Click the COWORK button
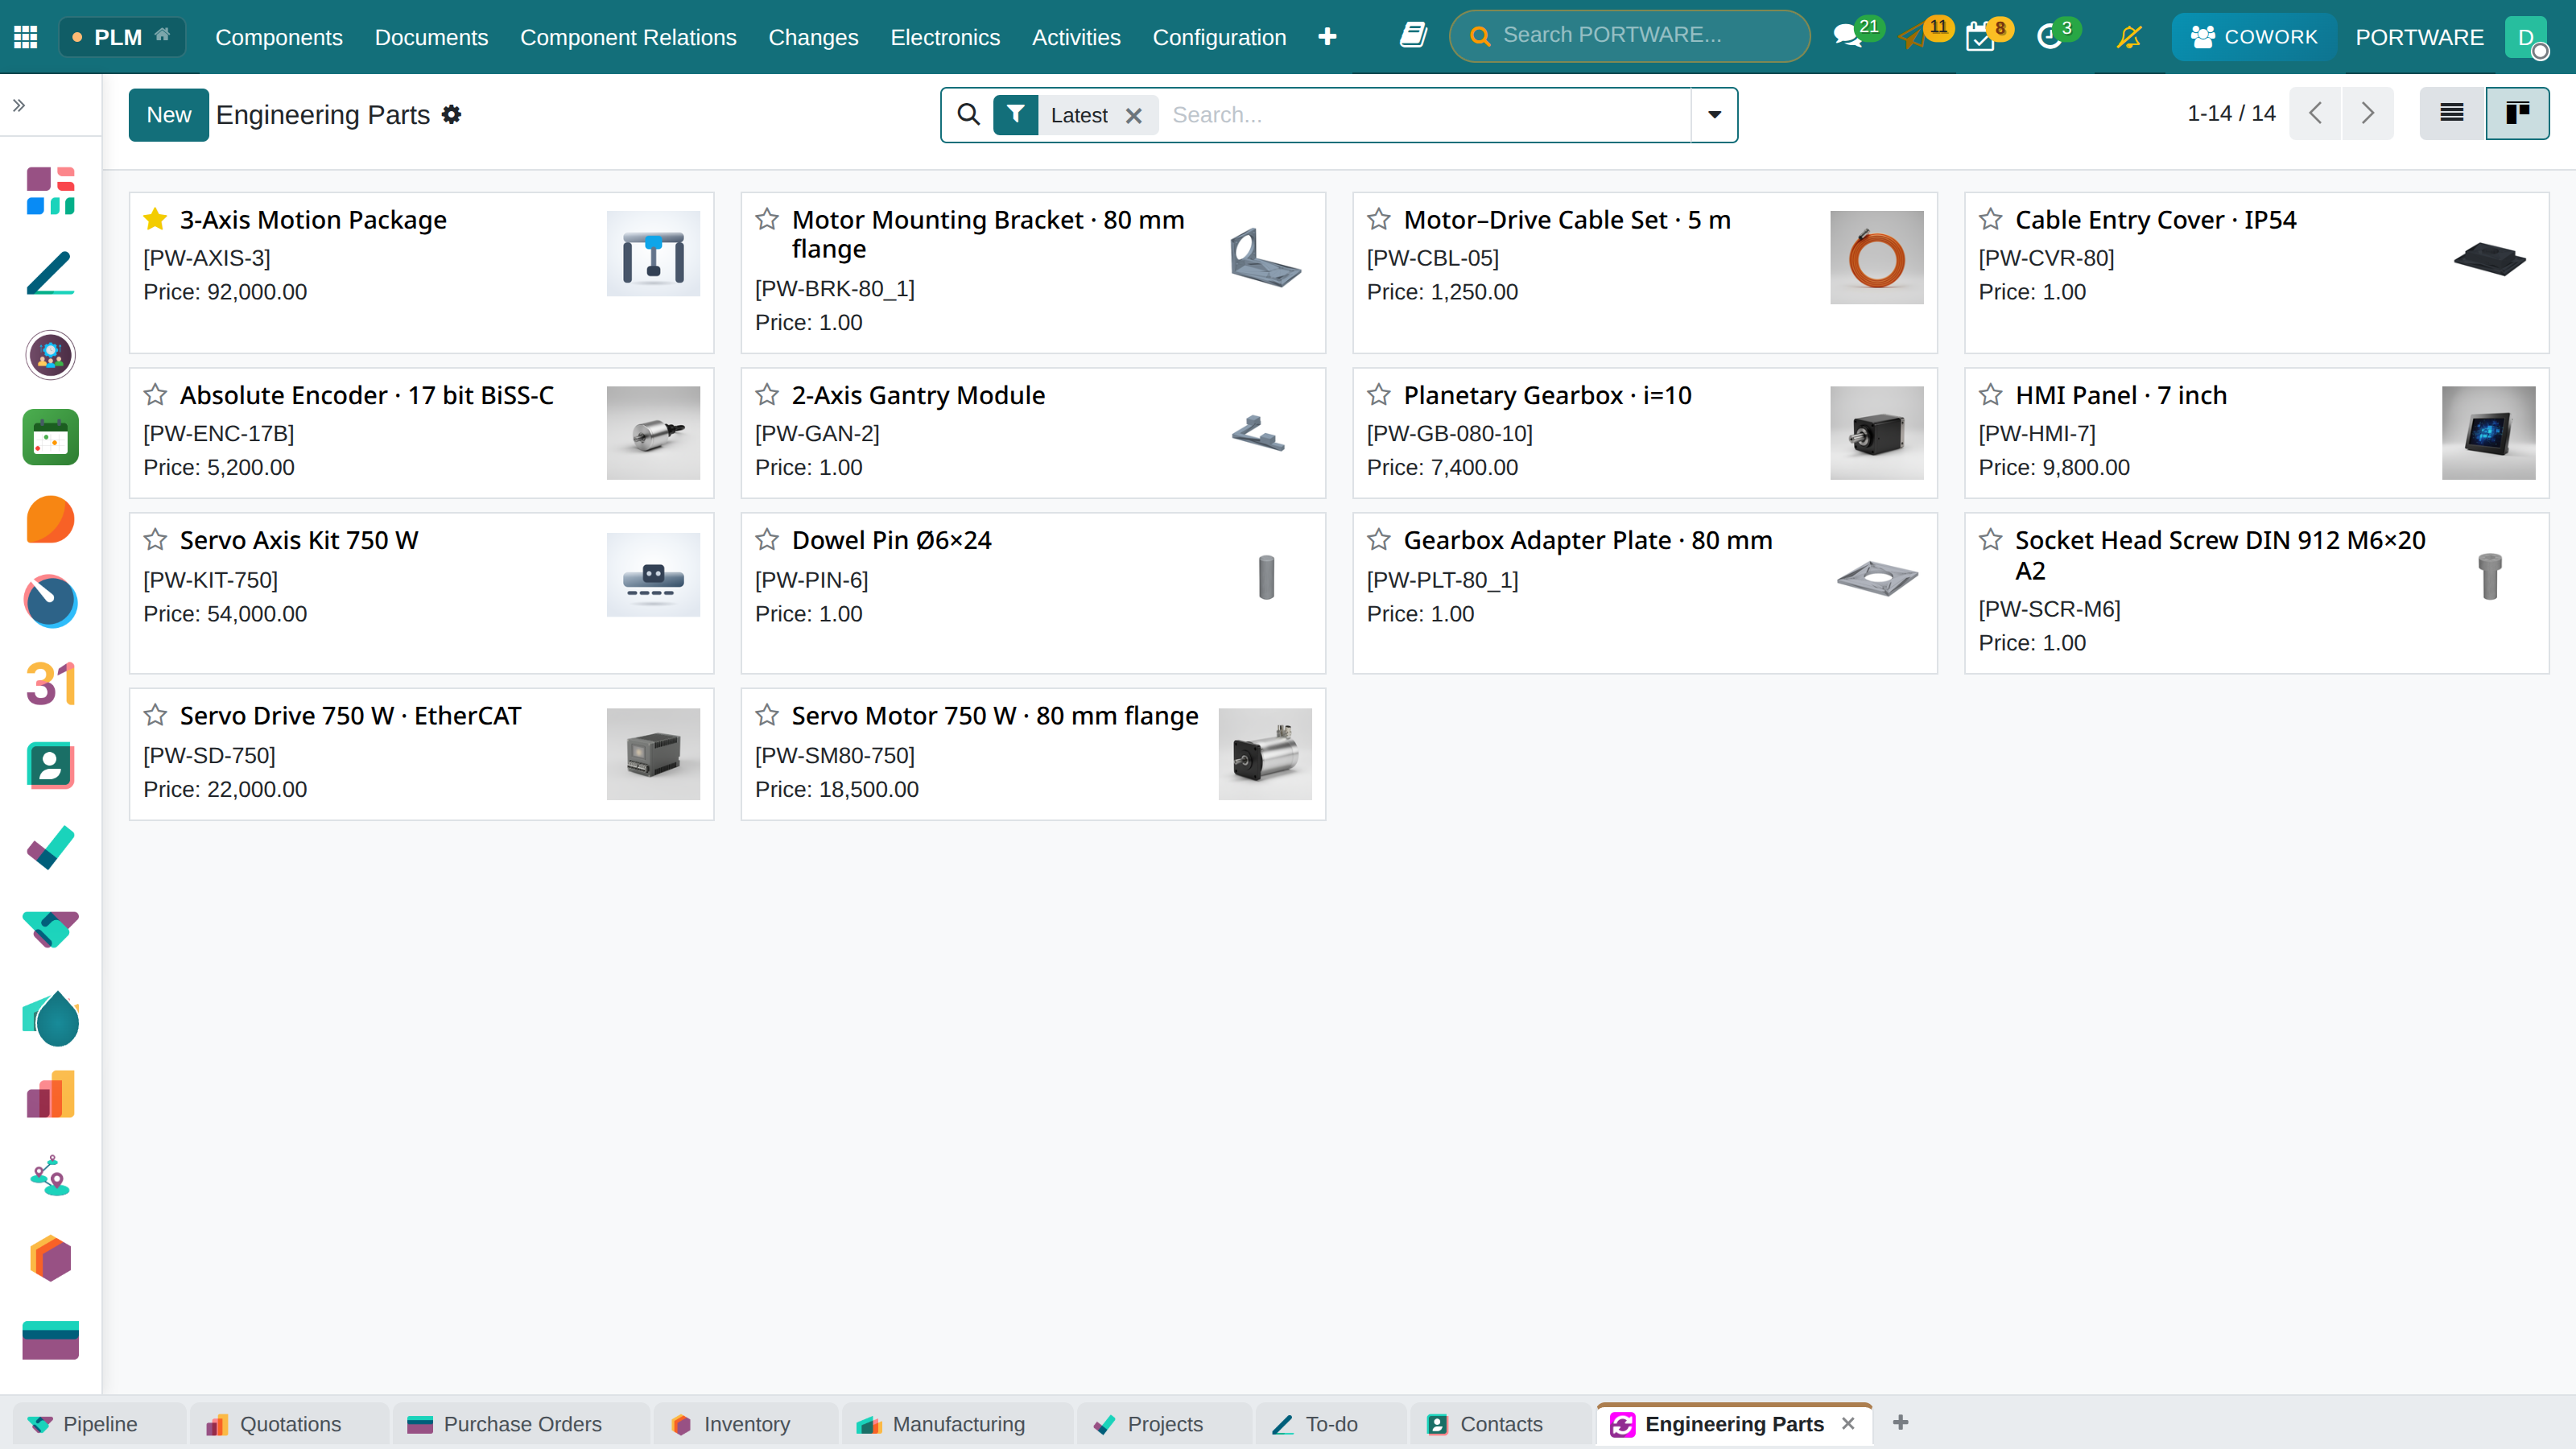Viewport: 2576px width, 1449px height. tap(2254, 37)
